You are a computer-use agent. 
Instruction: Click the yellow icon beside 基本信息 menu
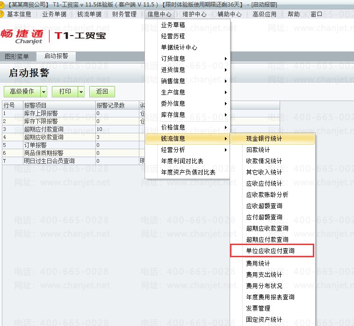tap(2, 14)
